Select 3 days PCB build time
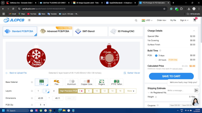Image resolution: width=202 pixels, height=113 pixels. pyautogui.click(x=156, y=56)
